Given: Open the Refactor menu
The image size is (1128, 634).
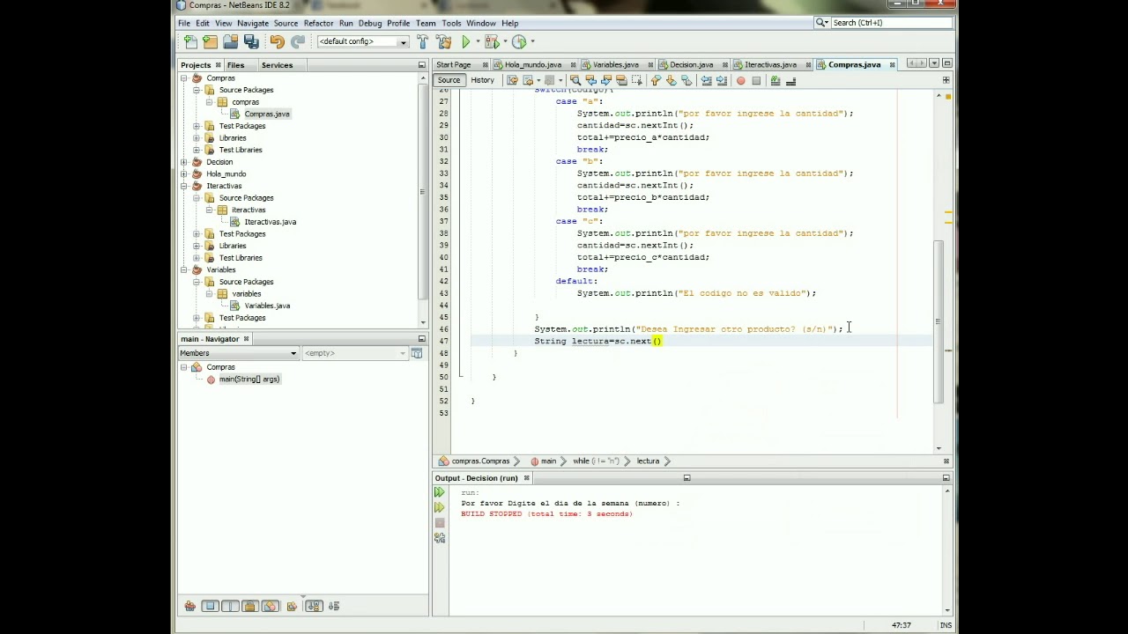Looking at the screenshot, I should click(318, 23).
